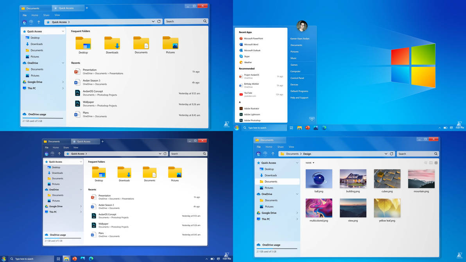The image size is (466, 262).
Task: Open Games link in Start menu
Action: 294,65
